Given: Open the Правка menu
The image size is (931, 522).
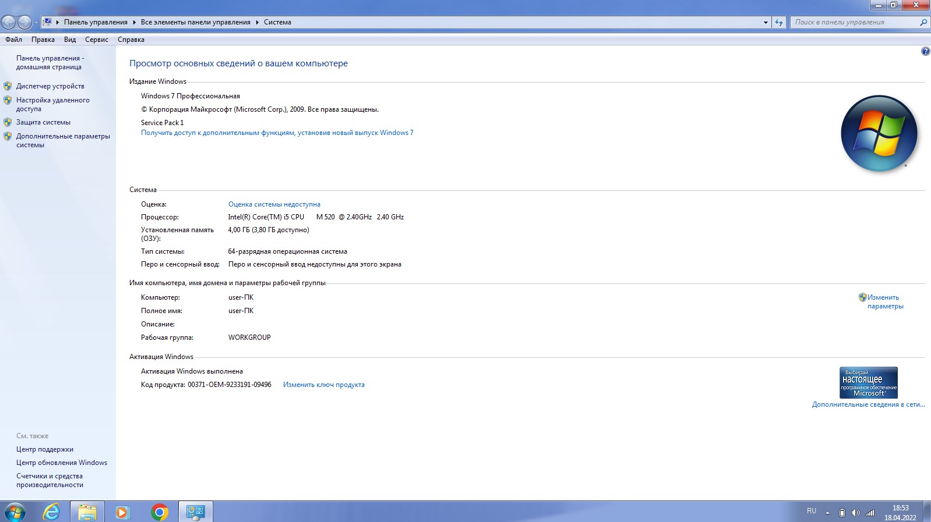Looking at the screenshot, I should pyautogui.click(x=43, y=40).
